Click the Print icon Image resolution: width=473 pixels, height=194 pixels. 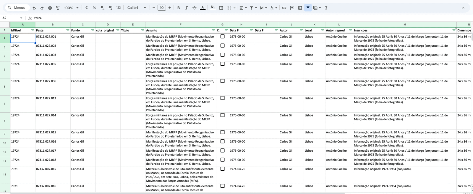coord(50,8)
